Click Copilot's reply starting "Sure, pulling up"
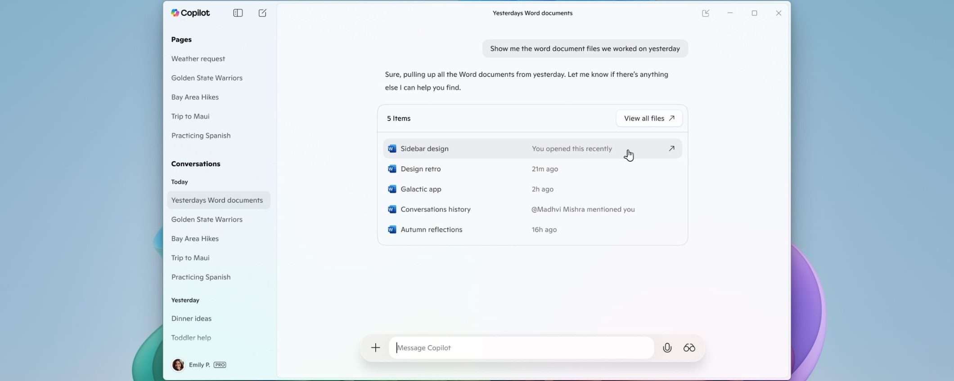Screen dimensions: 954x381 526,81
